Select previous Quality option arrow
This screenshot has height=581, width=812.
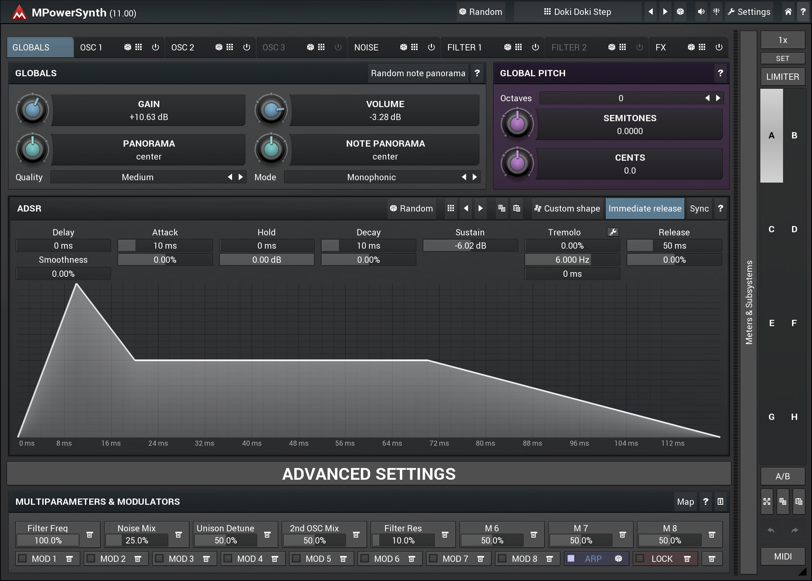(230, 177)
